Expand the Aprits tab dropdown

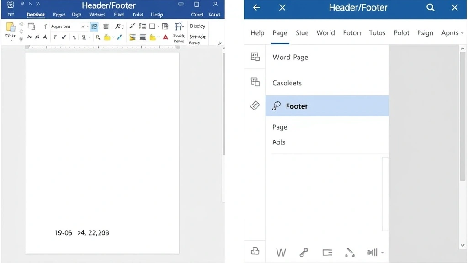click(x=462, y=33)
